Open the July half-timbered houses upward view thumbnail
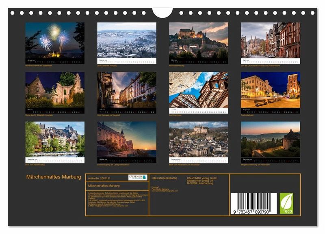The height and width of the screenshot is (234, 325). pos(199,90)
